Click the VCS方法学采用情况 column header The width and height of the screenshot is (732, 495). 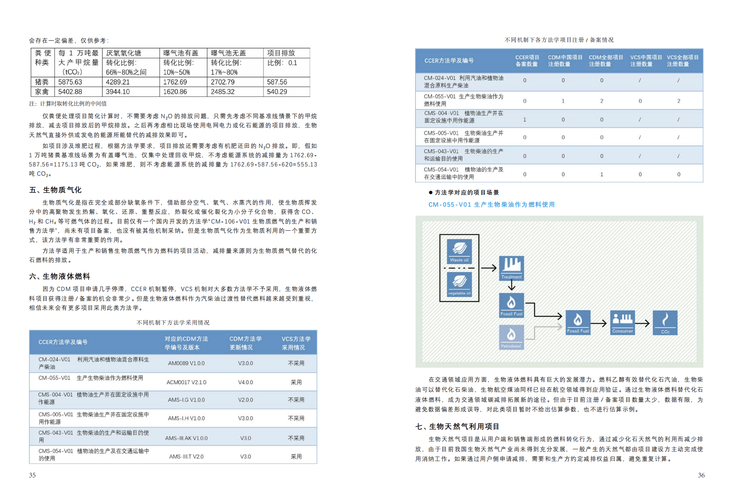click(296, 343)
